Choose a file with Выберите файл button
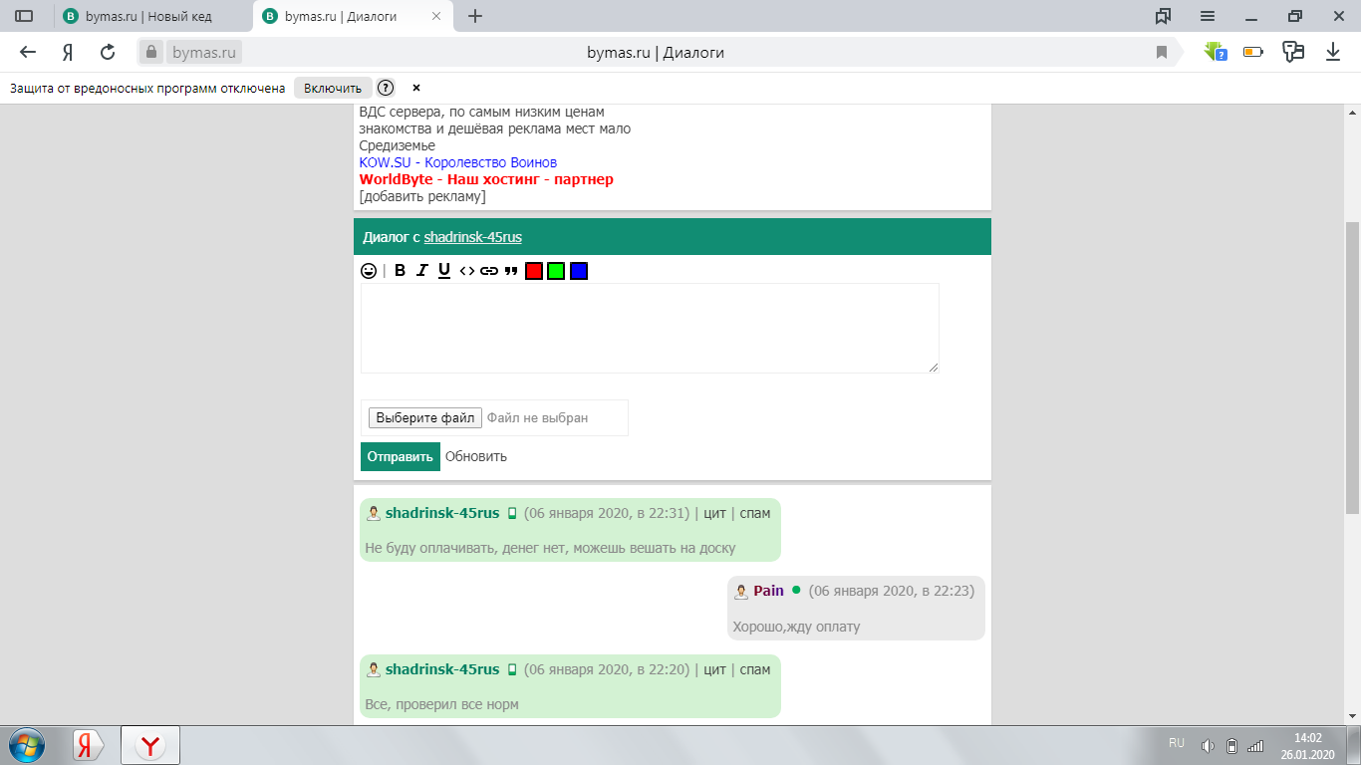The image size is (1361, 765). [425, 418]
